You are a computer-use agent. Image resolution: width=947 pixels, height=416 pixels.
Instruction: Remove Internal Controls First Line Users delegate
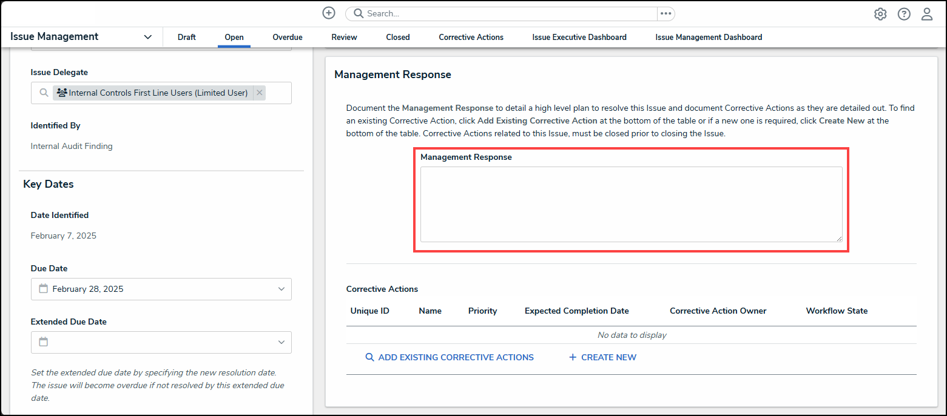coord(260,93)
